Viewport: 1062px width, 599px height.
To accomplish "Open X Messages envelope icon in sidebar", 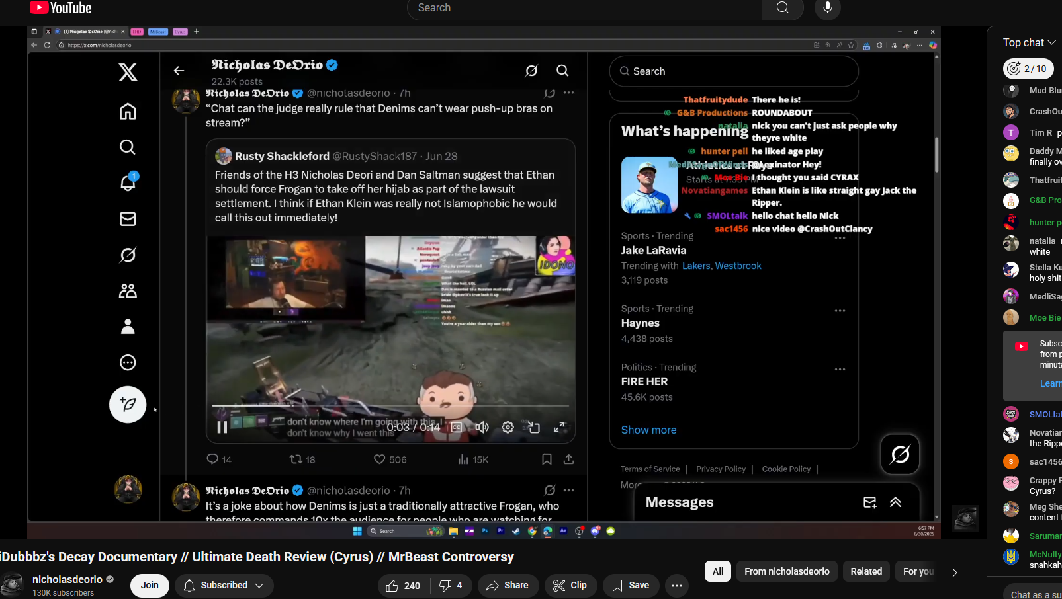I will click(128, 219).
